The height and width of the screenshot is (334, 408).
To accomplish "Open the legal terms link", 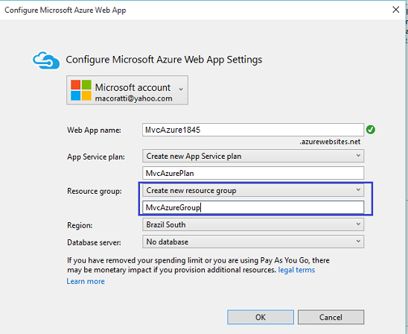I will (x=296, y=270).
